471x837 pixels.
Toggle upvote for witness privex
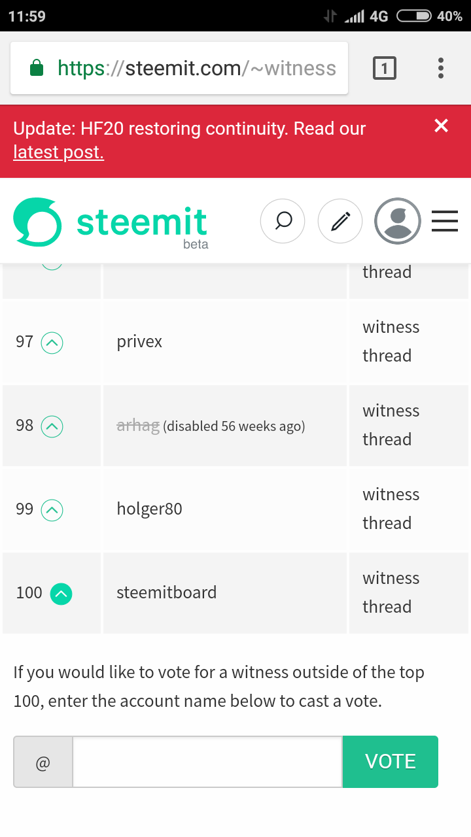[52, 342]
